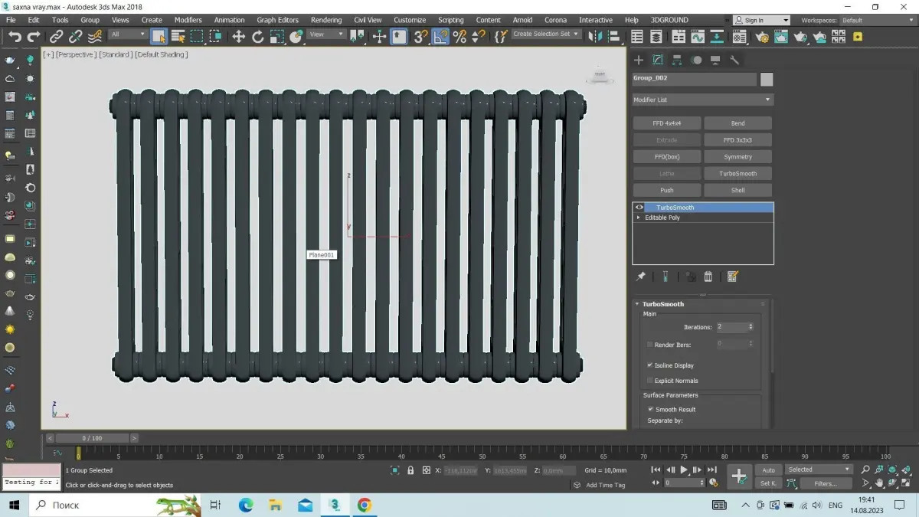Viewport: 919px width, 517px height.
Task: Toggle the Snaps Toggle icon
Action: [420, 36]
